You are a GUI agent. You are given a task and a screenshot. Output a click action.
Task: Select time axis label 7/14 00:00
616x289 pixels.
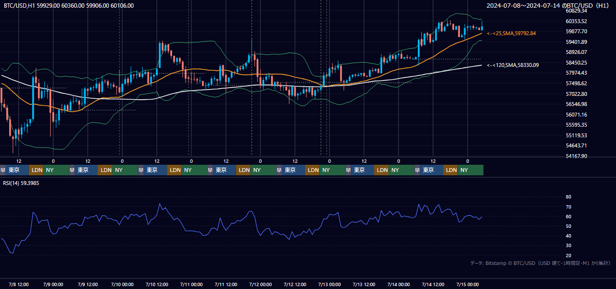(399, 284)
